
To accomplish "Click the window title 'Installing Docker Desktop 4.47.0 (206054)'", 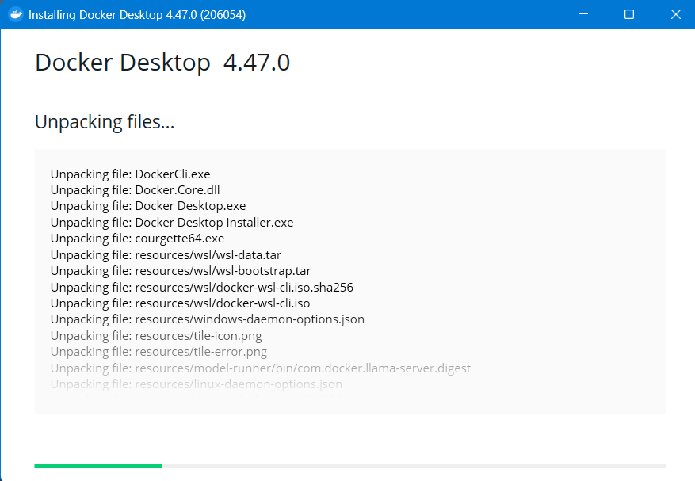I will 137,14.
